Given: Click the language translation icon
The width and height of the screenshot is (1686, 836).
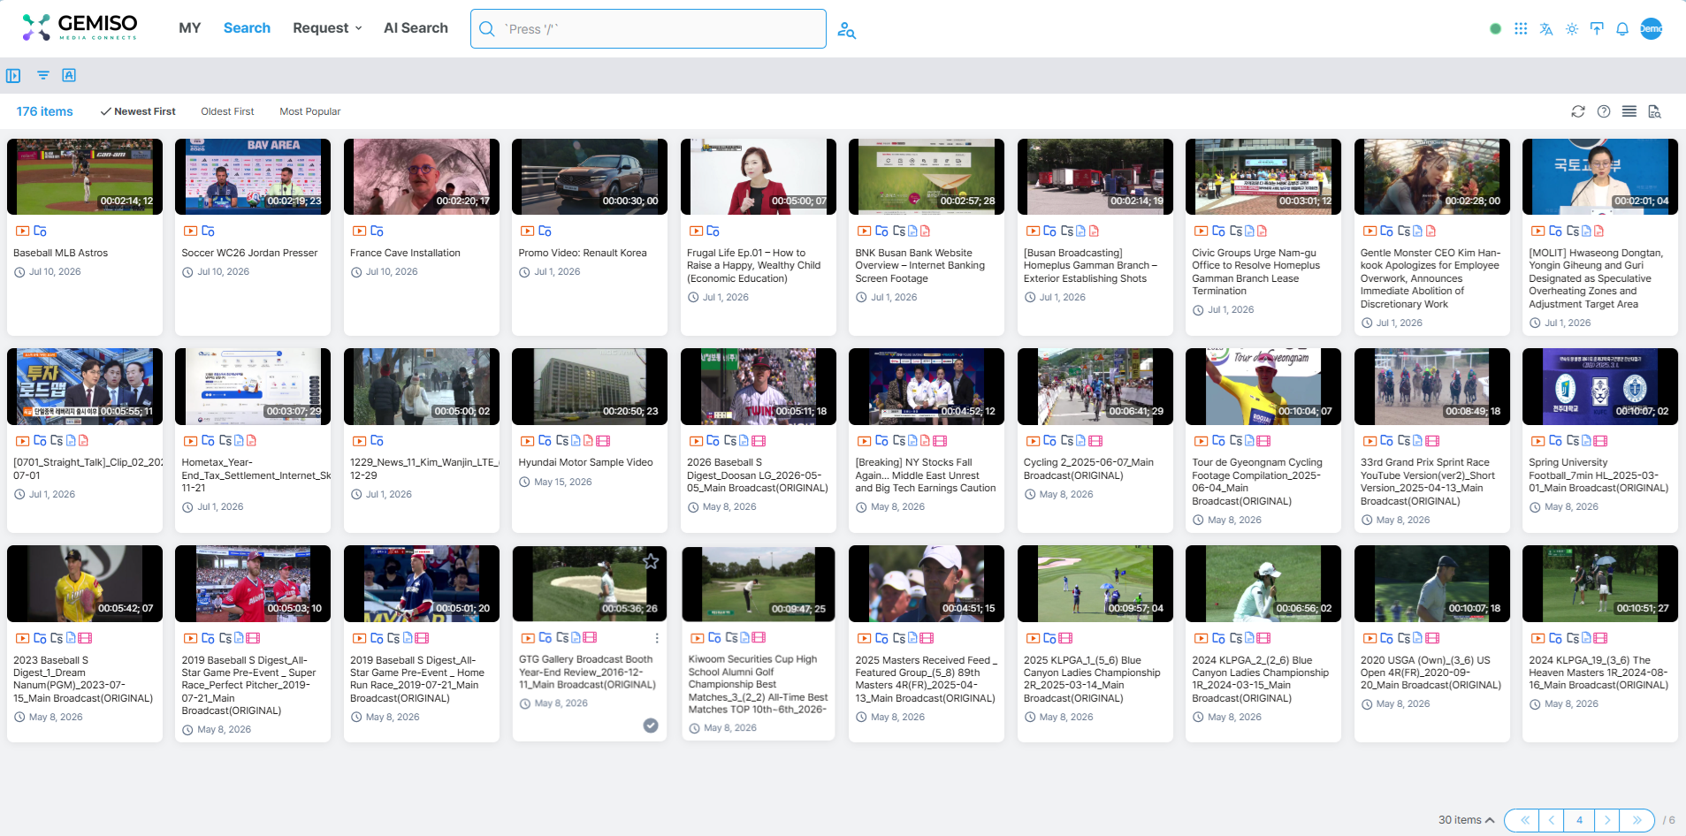Looking at the screenshot, I should coord(1546,28).
